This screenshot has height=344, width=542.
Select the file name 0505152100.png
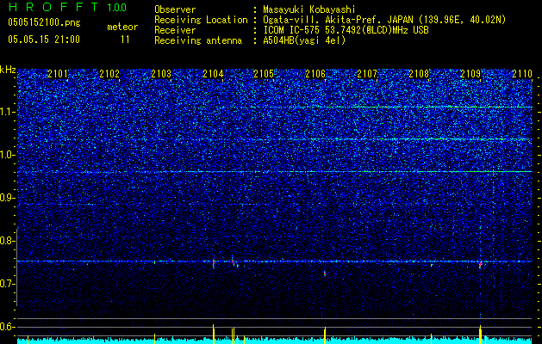click(x=44, y=23)
